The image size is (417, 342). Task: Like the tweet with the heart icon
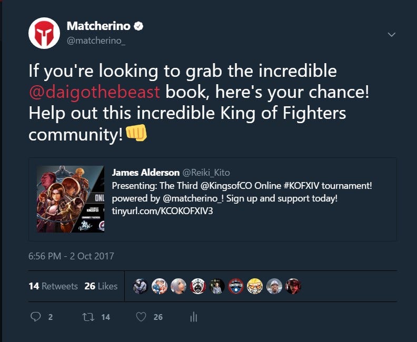click(141, 317)
